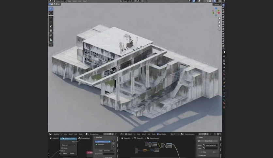273x158 pixels.
Task: Open the shader editor Node menu
Action: coord(154,134)
